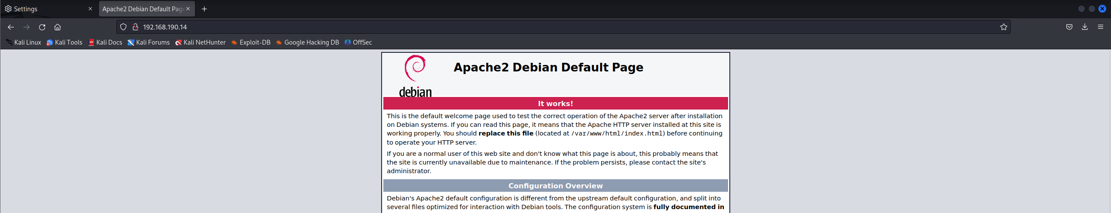Go back to the previous page
Screen dimensions: 1111x213
tap(11, 27)
